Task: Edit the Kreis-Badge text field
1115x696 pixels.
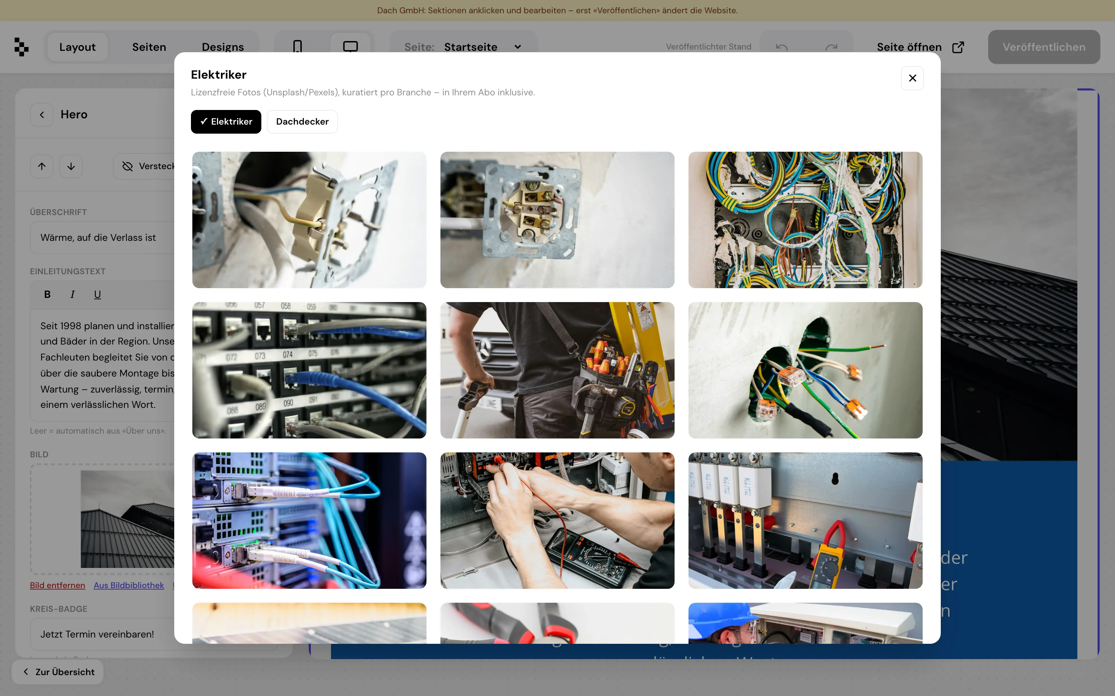Action: [x=102, y=634]
